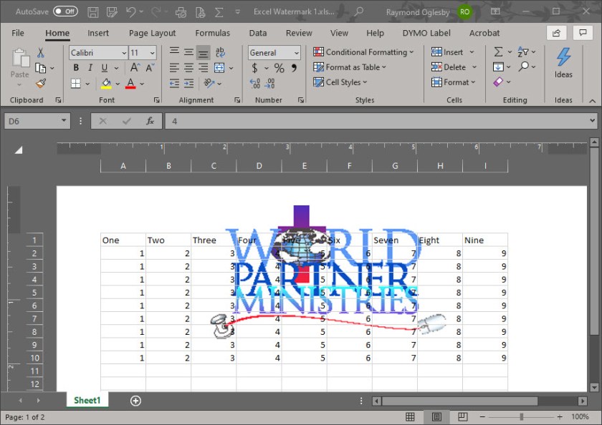
Task: Add a new sheet with plus button
Action: tap(135, 401)
